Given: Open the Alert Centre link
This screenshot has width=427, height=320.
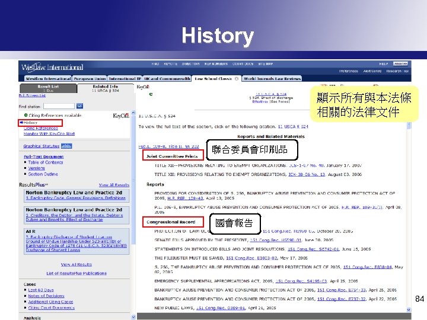Looking at the screenshot, I should 372,71.
